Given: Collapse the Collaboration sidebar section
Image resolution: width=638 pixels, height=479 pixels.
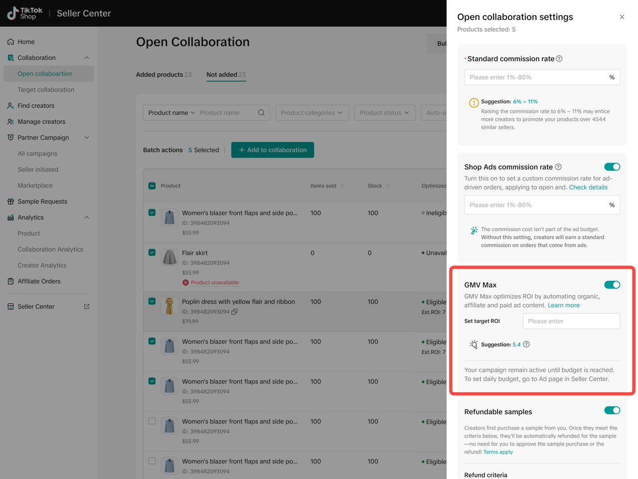Looking at the screenshot, I should point(87,58).
